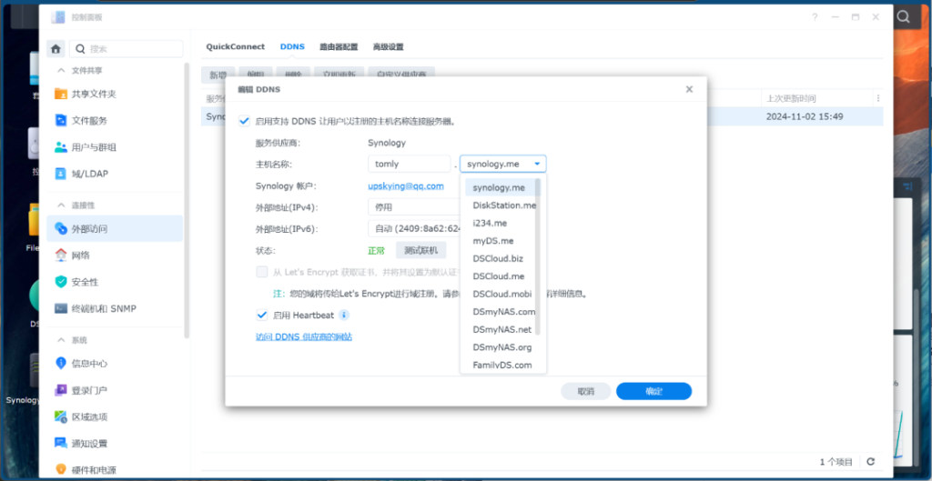Screen dimensions: 932x481
Task: Click the last update time 2024-11-02 15:49 cell
Action: (x=805, y=116)
